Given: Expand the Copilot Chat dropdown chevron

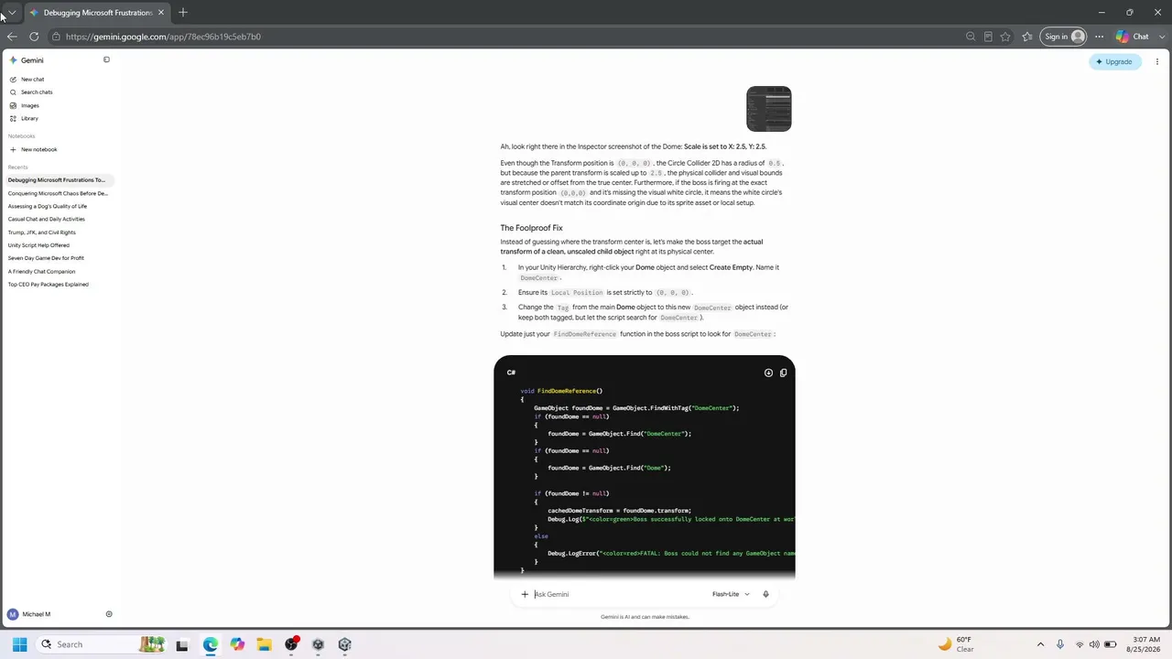Looking at the screenshot, I should (x=1160, y=37).
